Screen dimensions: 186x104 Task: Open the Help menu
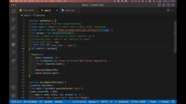tap(65, 1)
